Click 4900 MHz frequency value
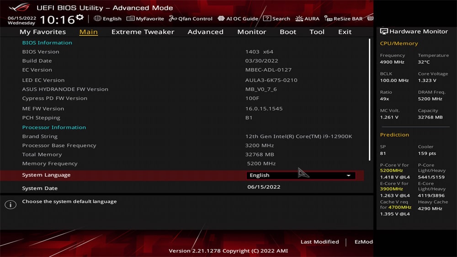 click(392, 62)
